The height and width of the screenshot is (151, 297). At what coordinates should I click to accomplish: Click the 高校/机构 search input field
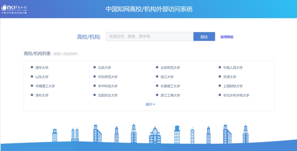pyautogui.click(x=150, y=37)
